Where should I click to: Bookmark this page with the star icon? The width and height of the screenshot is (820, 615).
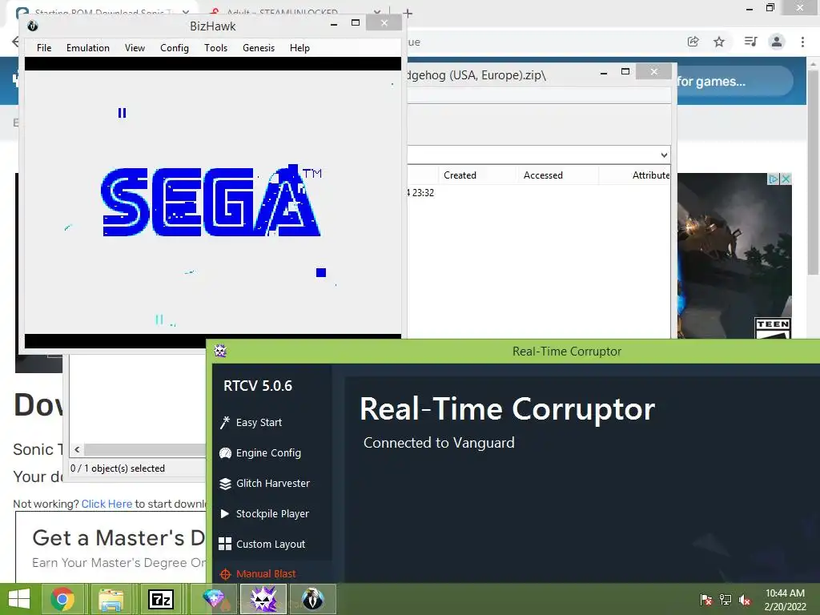click(x=719, y=42)
